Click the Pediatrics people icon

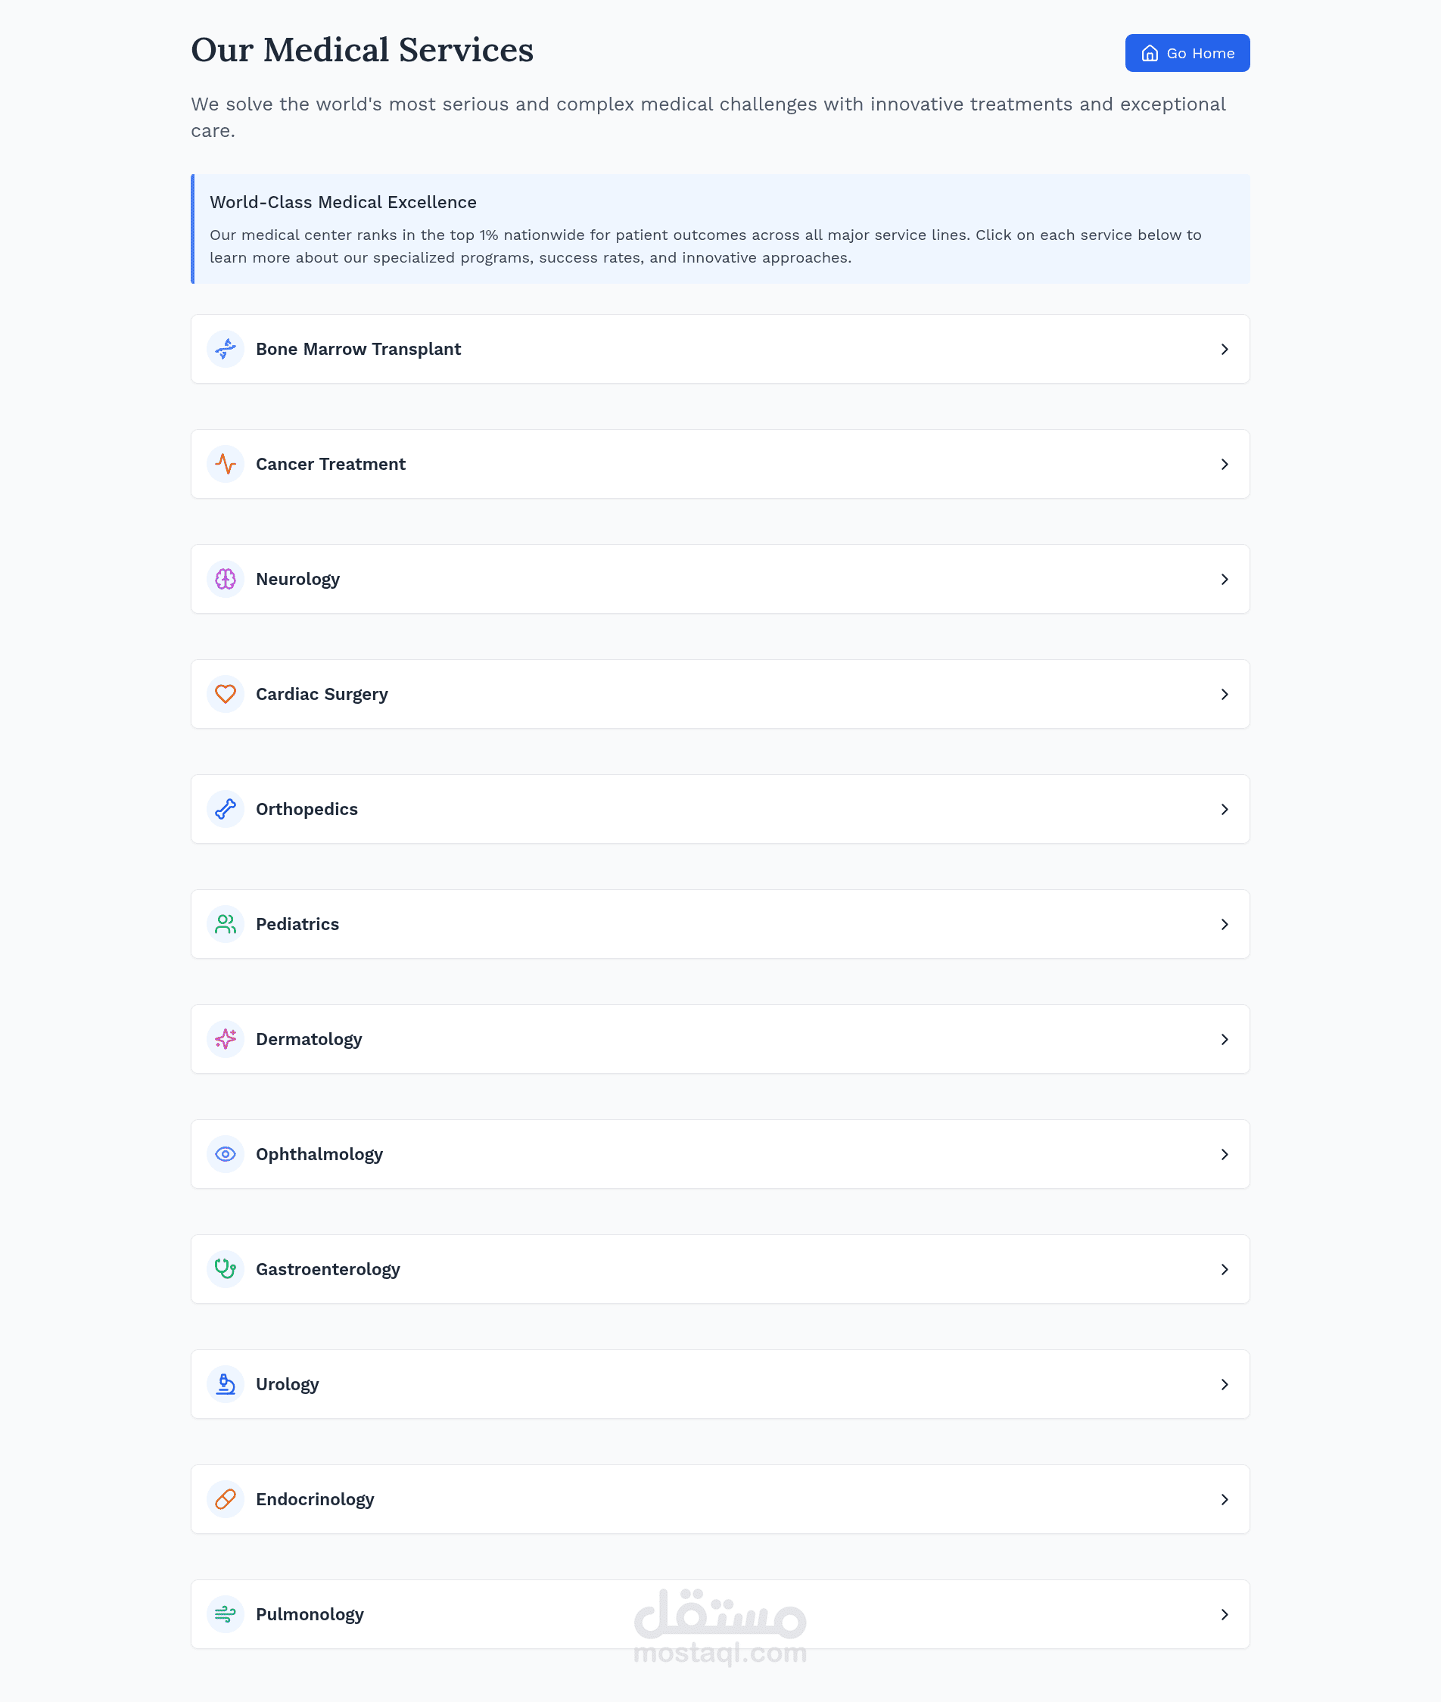click(x=226, y=925)
